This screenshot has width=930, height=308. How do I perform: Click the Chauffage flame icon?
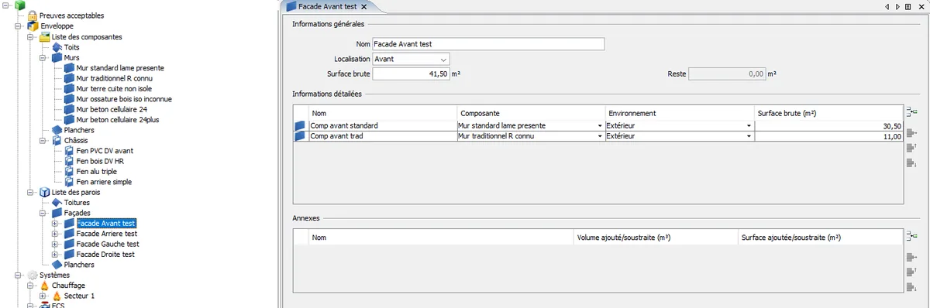[44, 285]
